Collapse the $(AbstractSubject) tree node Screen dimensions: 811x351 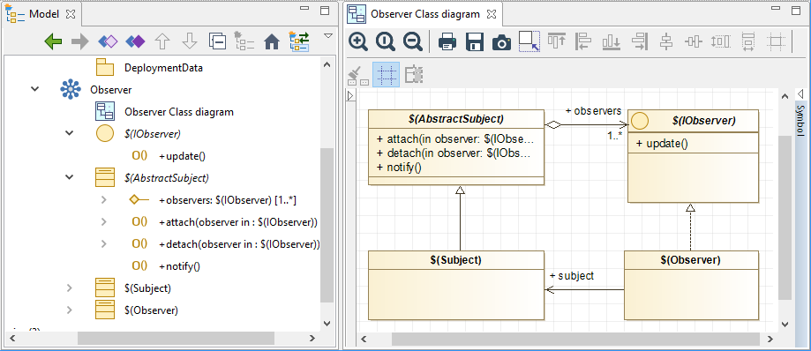pyautogui.click(x=70, y=177)
